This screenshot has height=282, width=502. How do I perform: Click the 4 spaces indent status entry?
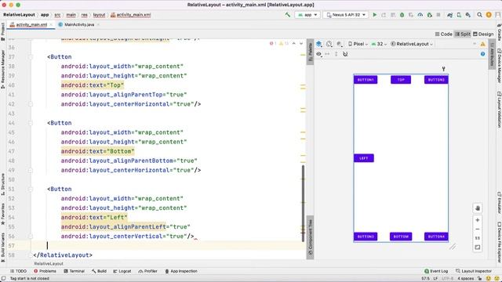pos(465,279)
